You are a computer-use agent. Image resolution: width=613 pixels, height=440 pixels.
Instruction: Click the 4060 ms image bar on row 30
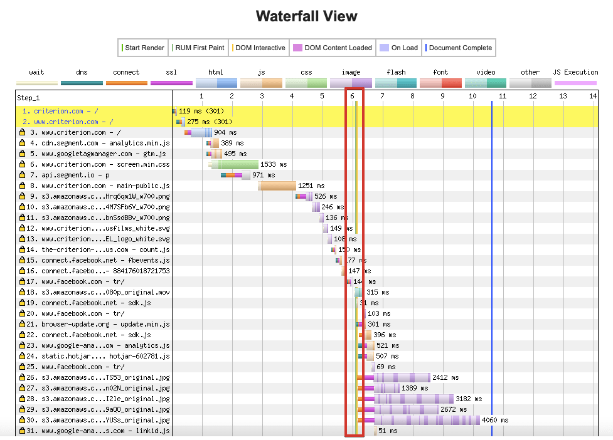[x=427, y=420]
